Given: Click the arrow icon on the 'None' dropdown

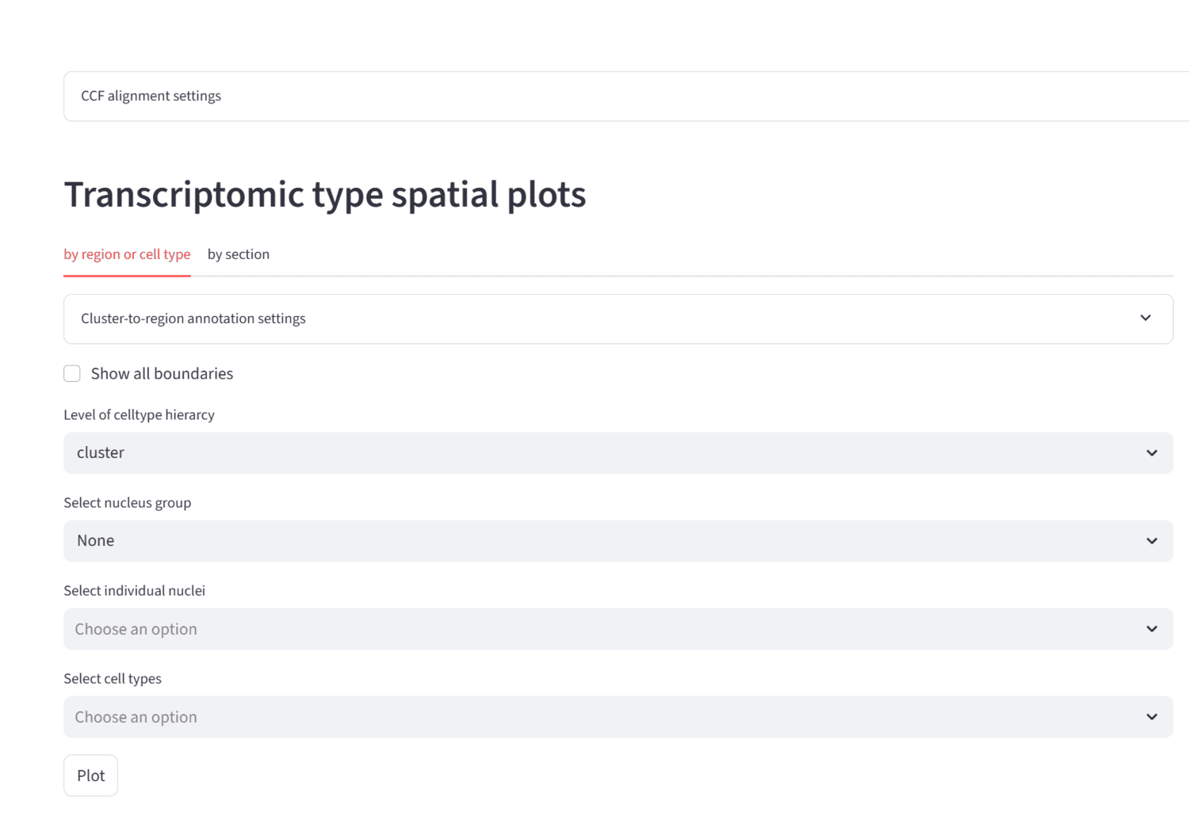Looking at the screenshot, I should coord(1152,541).
